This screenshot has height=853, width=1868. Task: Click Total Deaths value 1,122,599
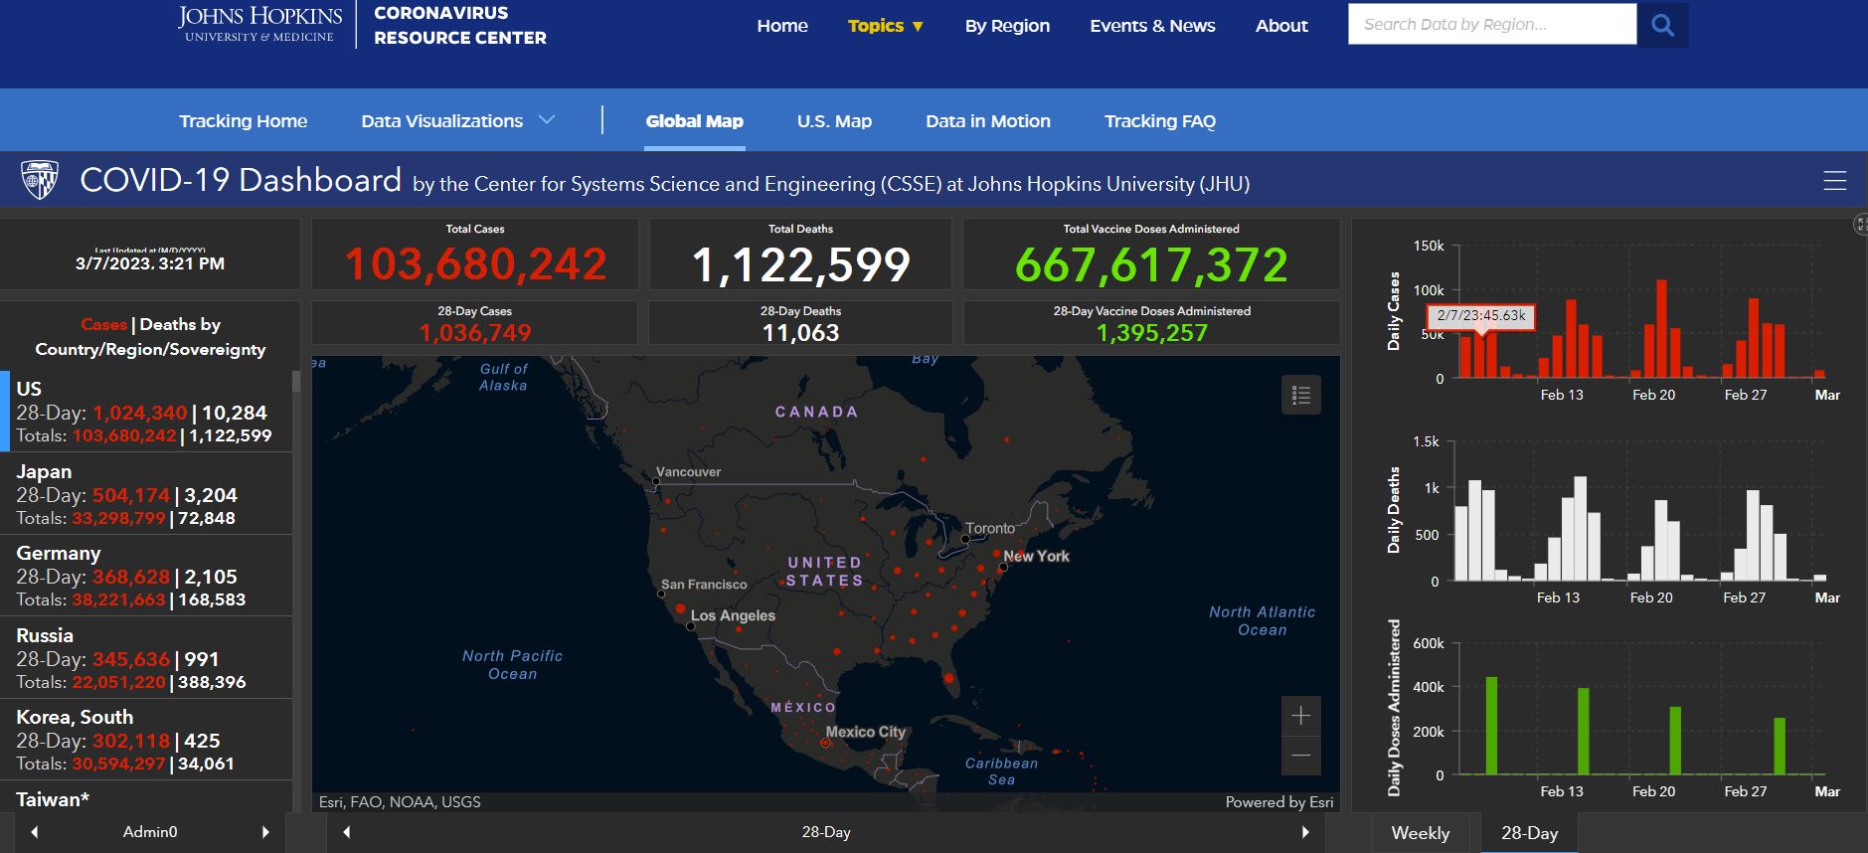pyautogui.click(x=800, y=264)
